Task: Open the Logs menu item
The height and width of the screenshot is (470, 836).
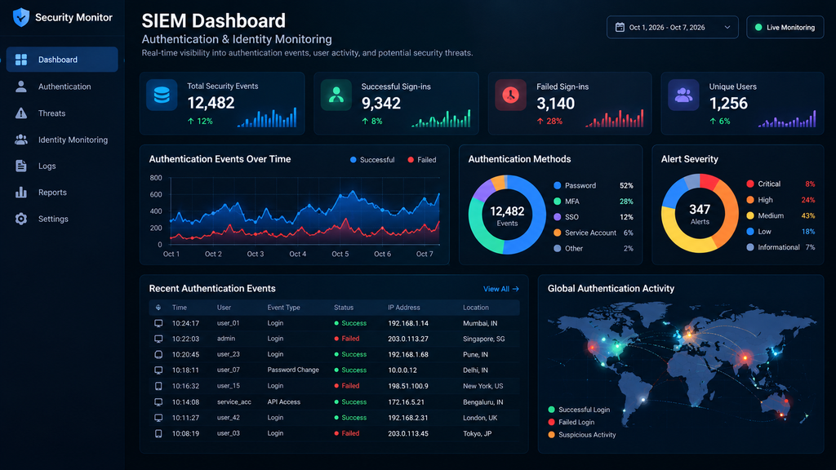Action: pos(62,166)
